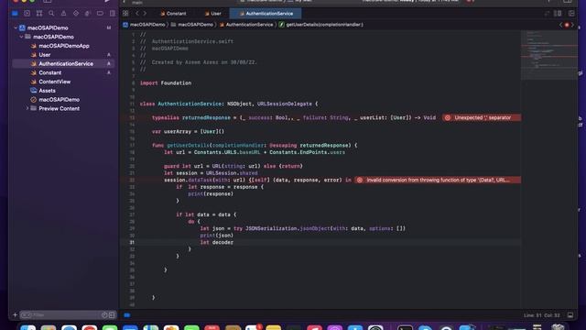
Task: Select AuthenticationService in file navigator
Action: [x=63, y=63]
